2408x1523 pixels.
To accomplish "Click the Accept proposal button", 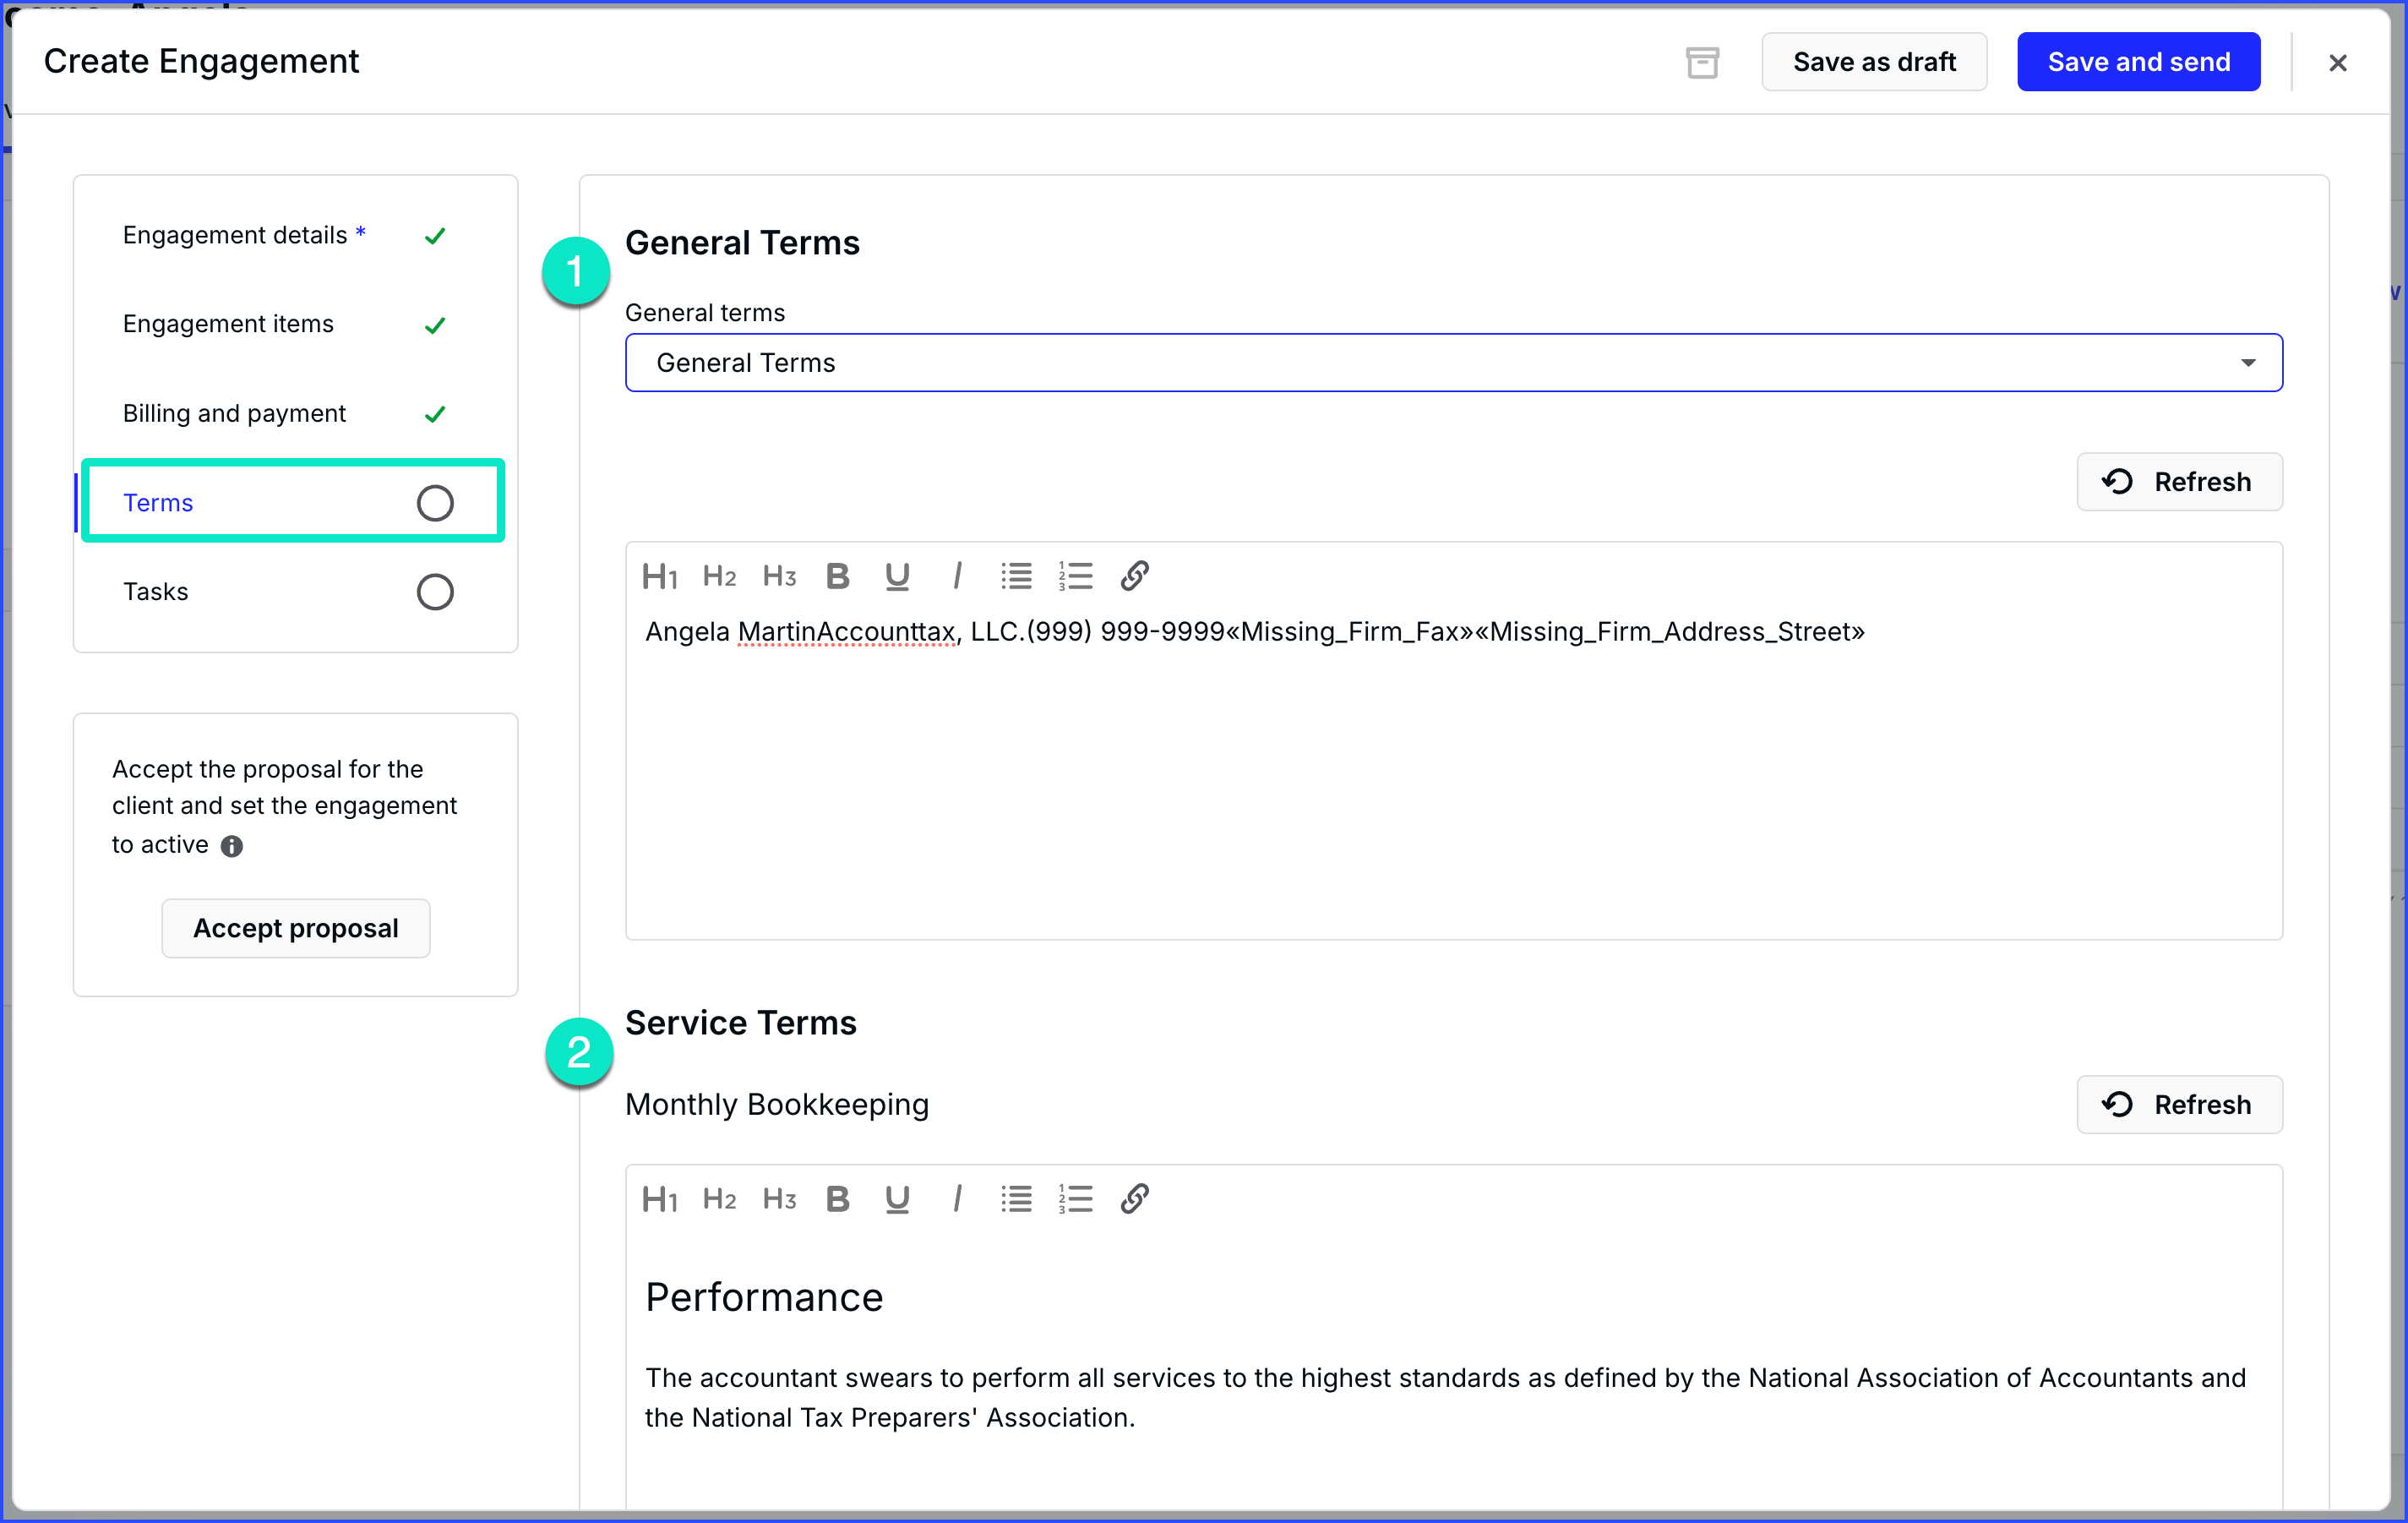I will coord(295,928).
